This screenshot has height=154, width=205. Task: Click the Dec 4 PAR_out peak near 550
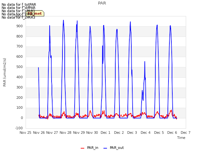pyautogui.click(x=145, y=62)
